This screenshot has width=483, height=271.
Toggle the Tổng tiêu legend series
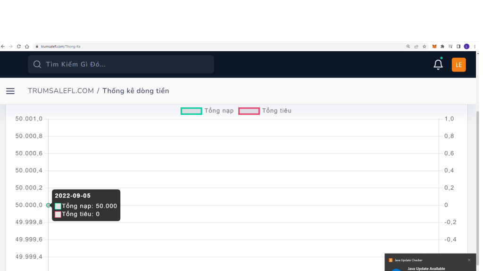265,111
